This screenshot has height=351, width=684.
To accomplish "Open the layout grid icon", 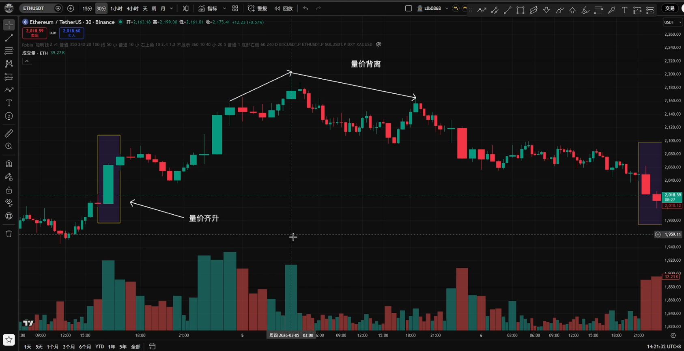I will (235, 9).
